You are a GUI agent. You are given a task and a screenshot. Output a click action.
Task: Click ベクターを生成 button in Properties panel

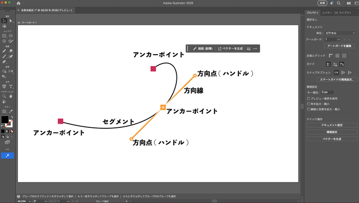332,139
